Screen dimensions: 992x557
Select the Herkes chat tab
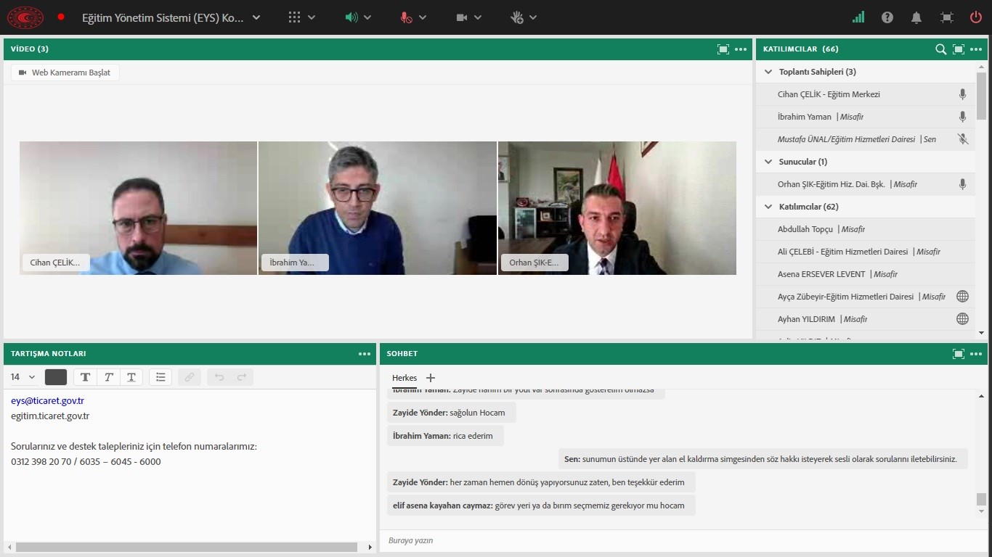(404, 378)
